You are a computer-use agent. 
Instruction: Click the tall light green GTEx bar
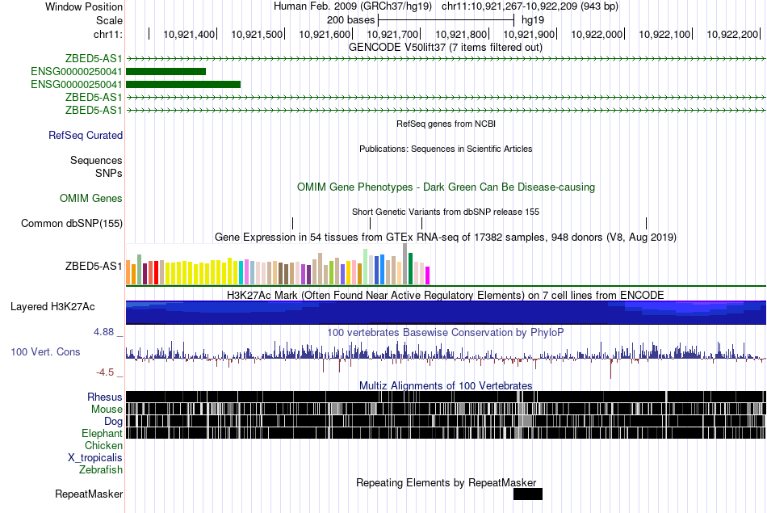point(366,267)
